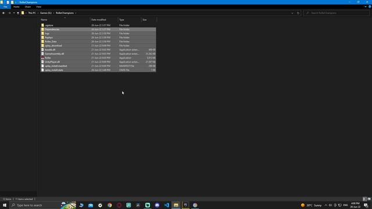
Task: Select the Roller_Data folder
Action: click(x=98, y=41)
